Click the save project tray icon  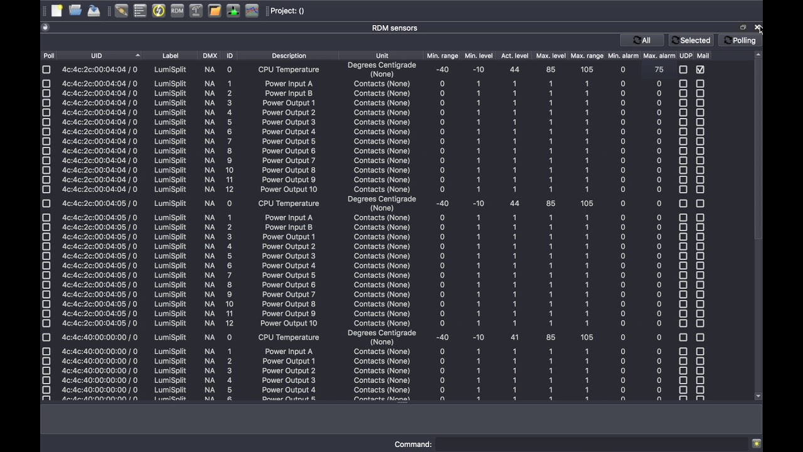click(x=94, y=11)
